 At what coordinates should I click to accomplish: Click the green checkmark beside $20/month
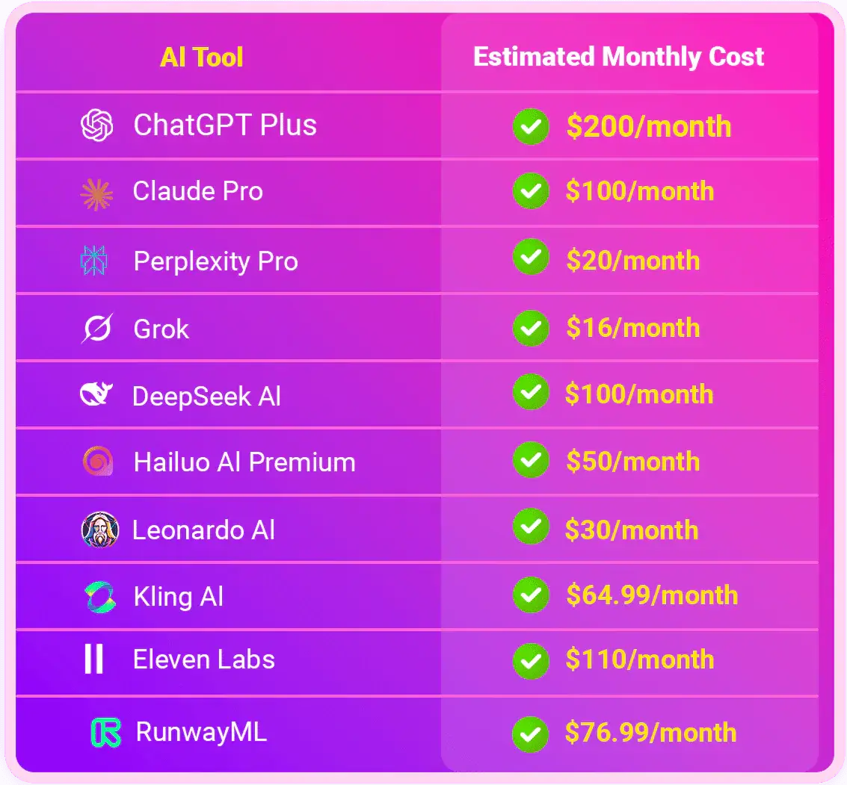[x=531, y=259]
